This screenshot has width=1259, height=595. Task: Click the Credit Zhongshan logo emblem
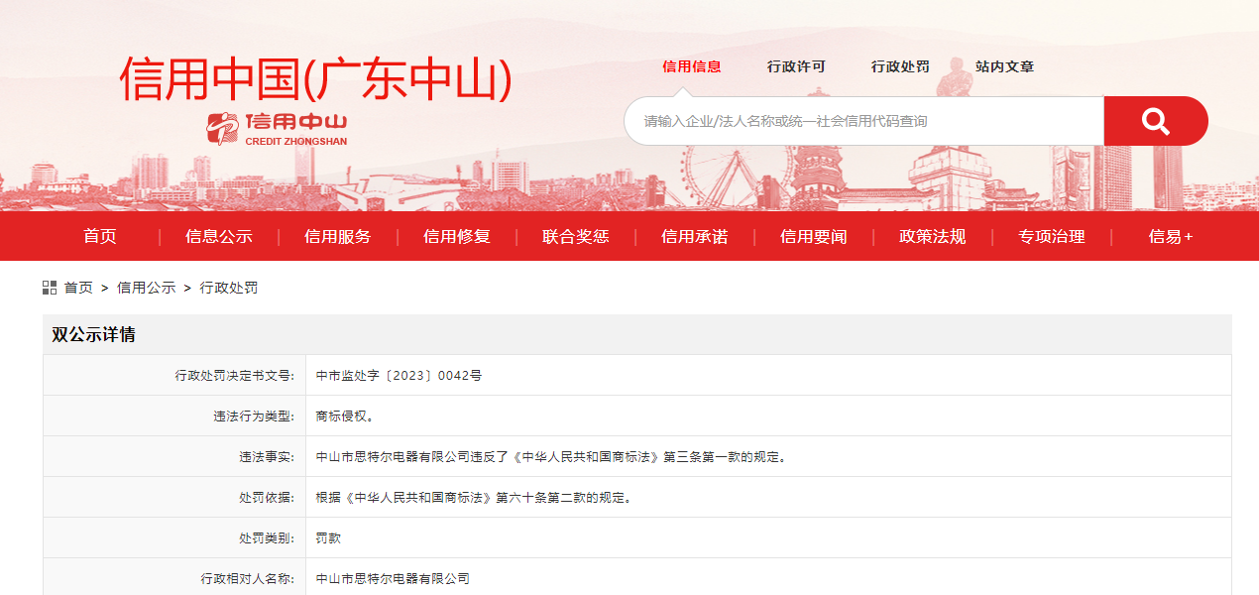(223, 129)
